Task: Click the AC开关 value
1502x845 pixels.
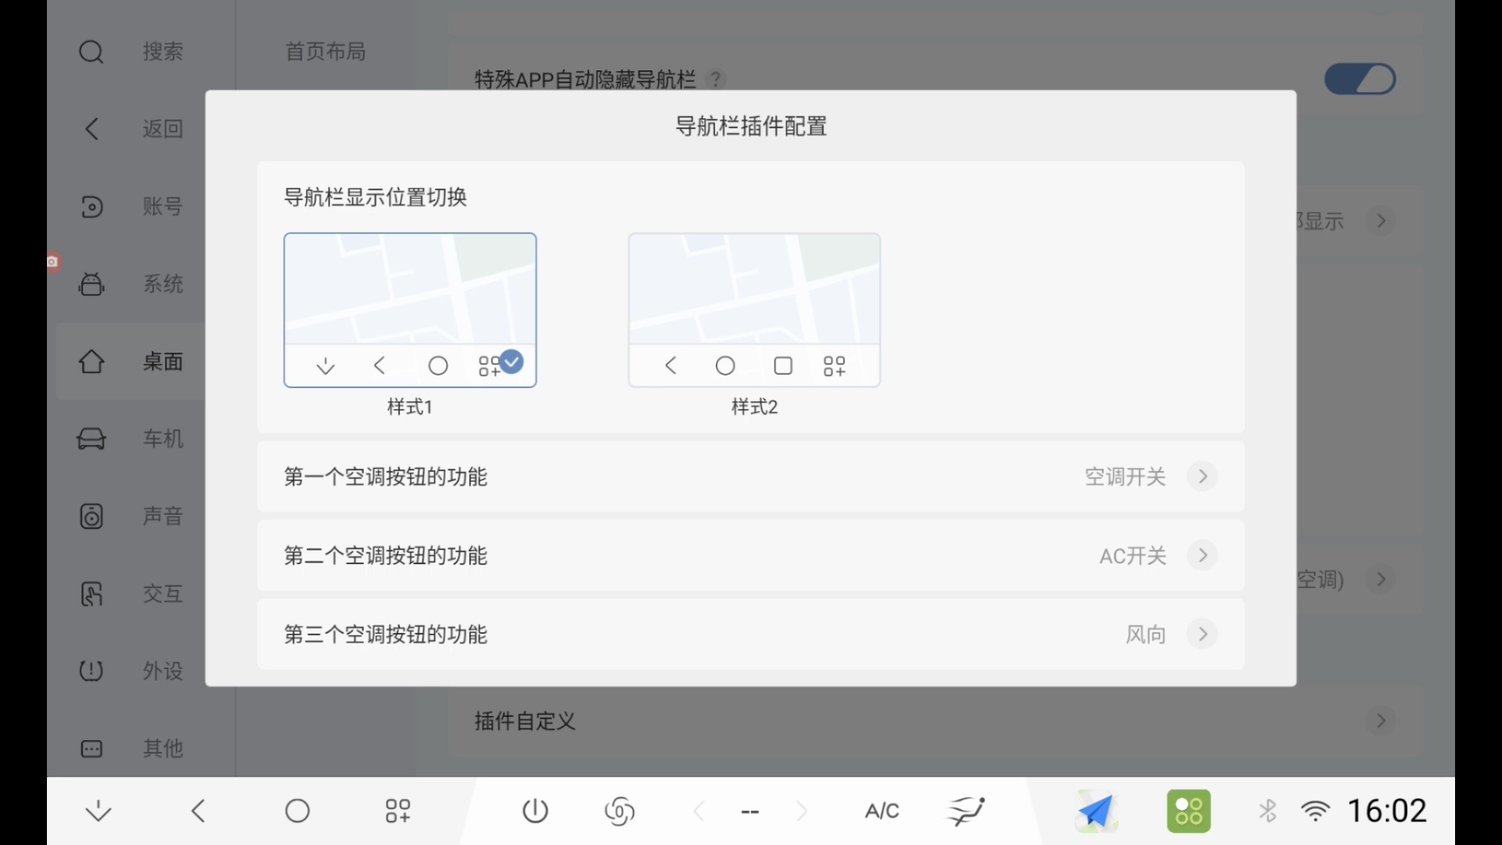Action: coord(1133,556)
